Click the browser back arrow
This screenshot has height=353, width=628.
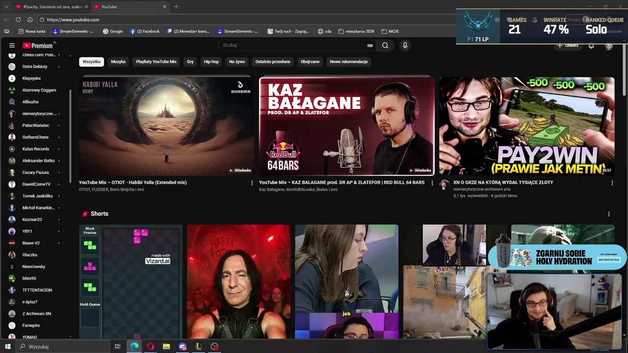[x=6, y=20]
